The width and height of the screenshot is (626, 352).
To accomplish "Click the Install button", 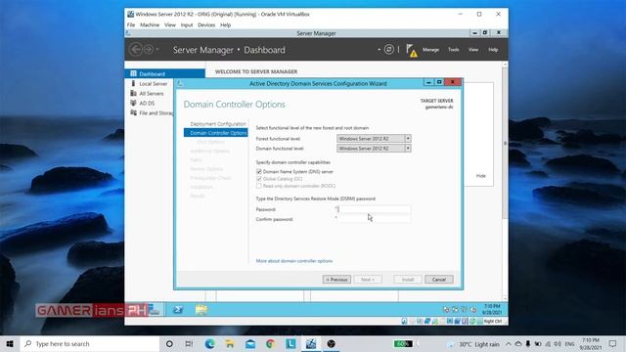I will 408,280.
